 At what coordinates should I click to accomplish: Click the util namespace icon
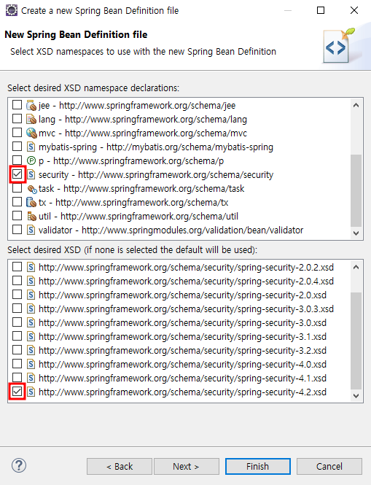click(31, 216)
